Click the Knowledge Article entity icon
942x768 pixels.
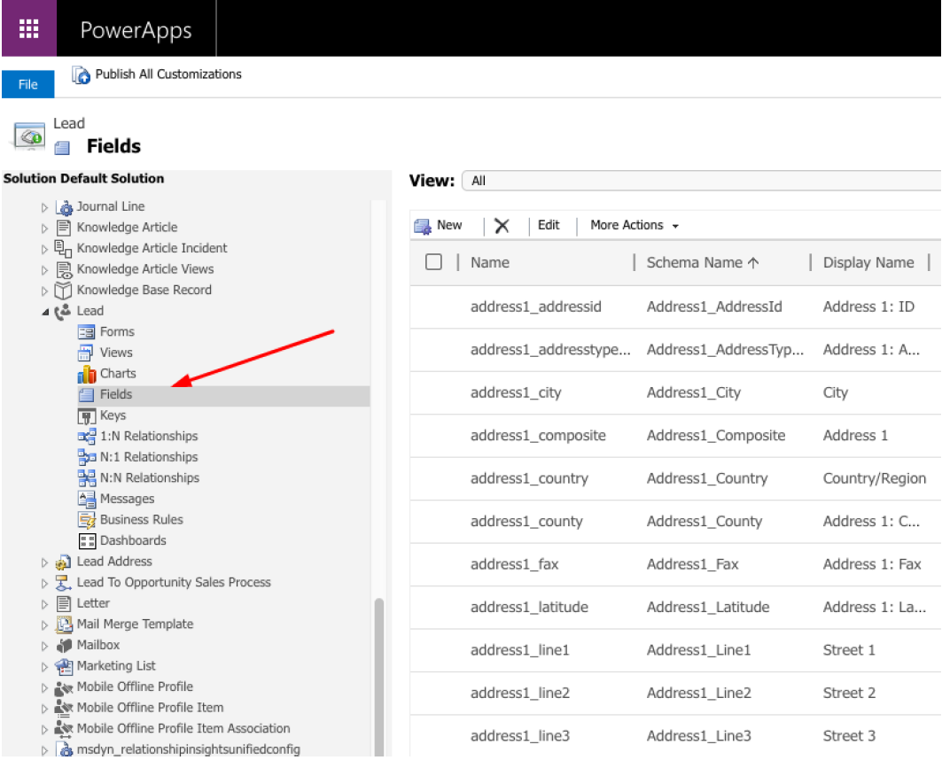coord(64,228)
